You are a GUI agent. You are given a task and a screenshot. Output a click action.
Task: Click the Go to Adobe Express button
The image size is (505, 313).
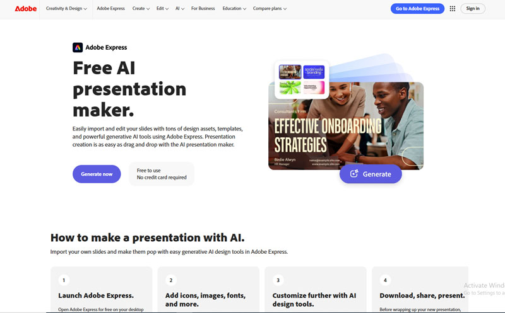tap(417, 9)
